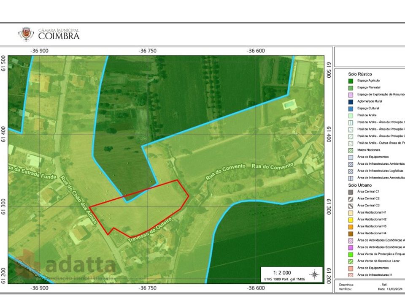
Task: Click the 'Desenhou:' field label
Action: [x=346, y=285]
